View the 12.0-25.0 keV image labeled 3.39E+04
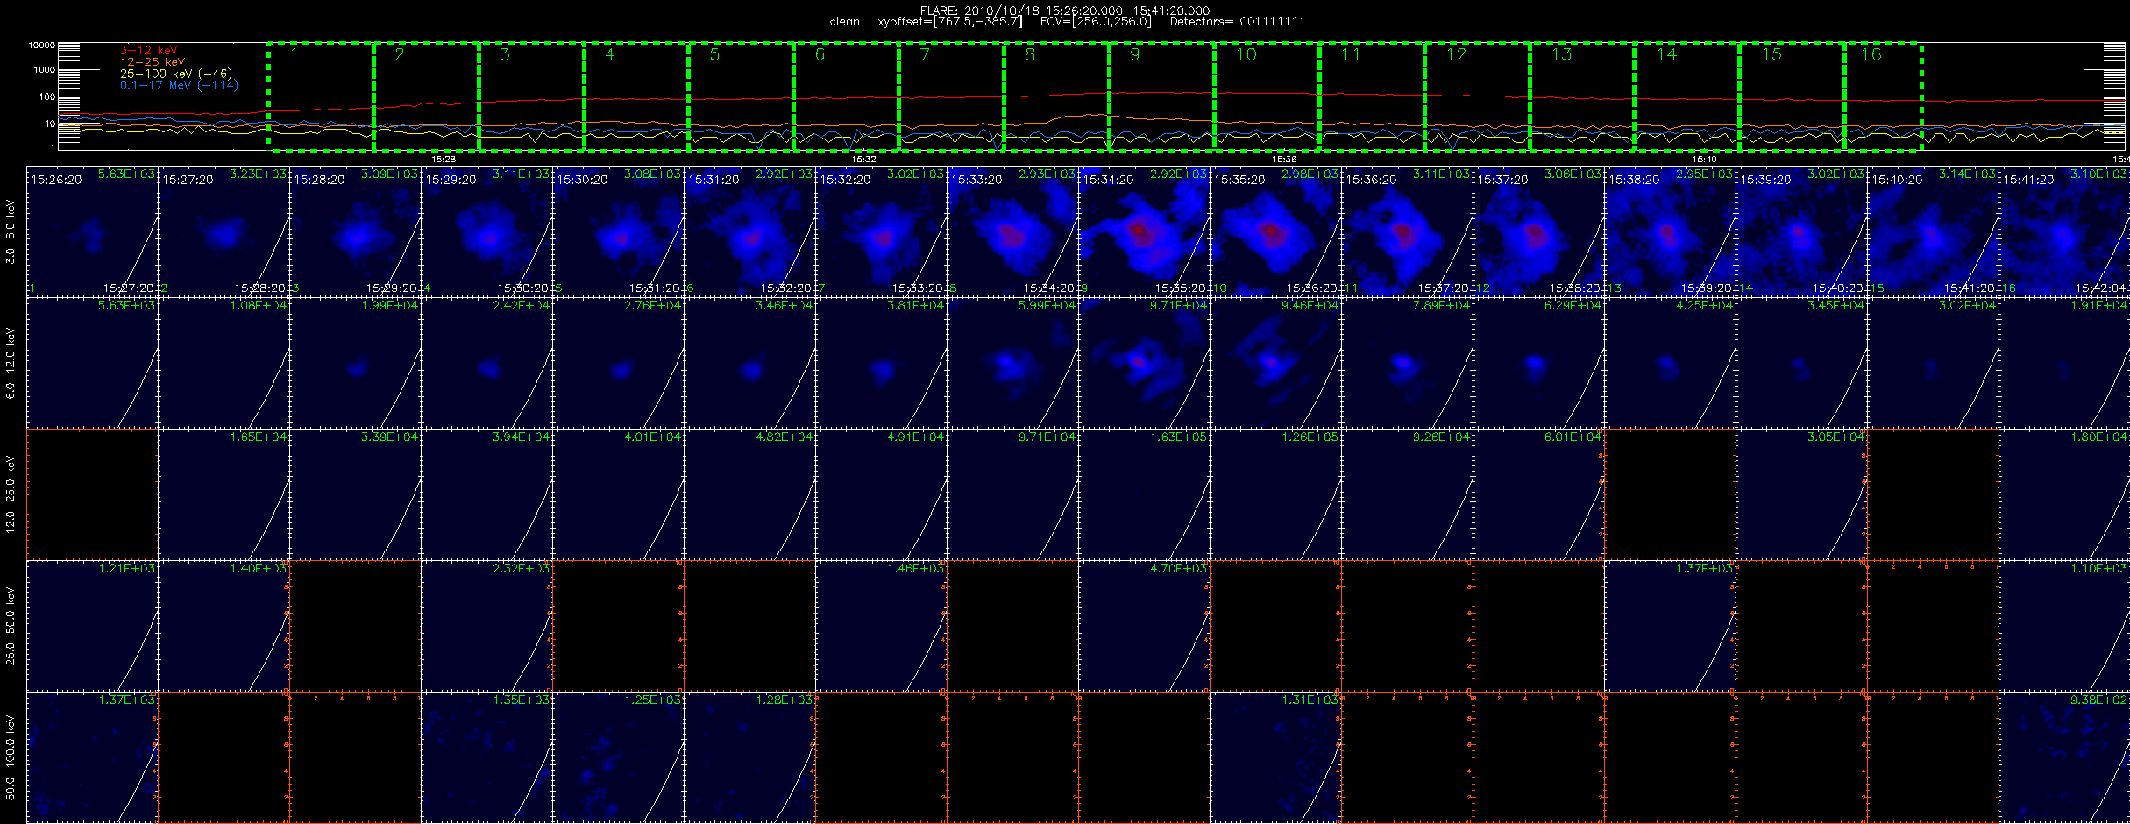Image resolution: width=2130 pixels, height=824 pixels. [355, 494]
